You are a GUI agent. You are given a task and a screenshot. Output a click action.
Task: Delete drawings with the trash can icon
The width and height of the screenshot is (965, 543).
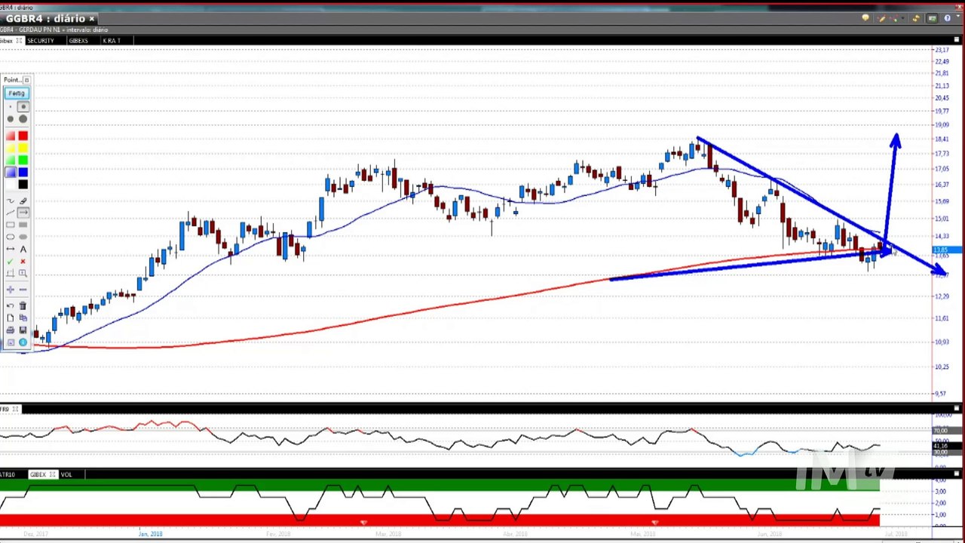(x=23, y=305)
